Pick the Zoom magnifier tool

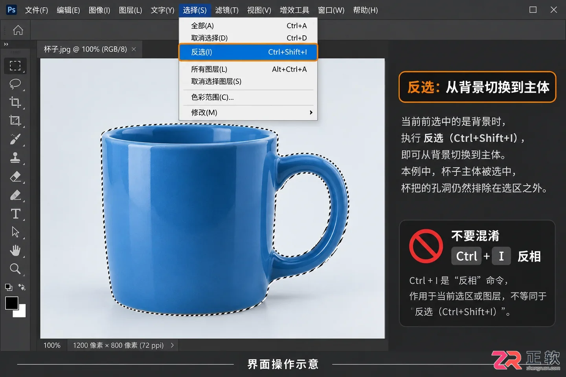15,269
